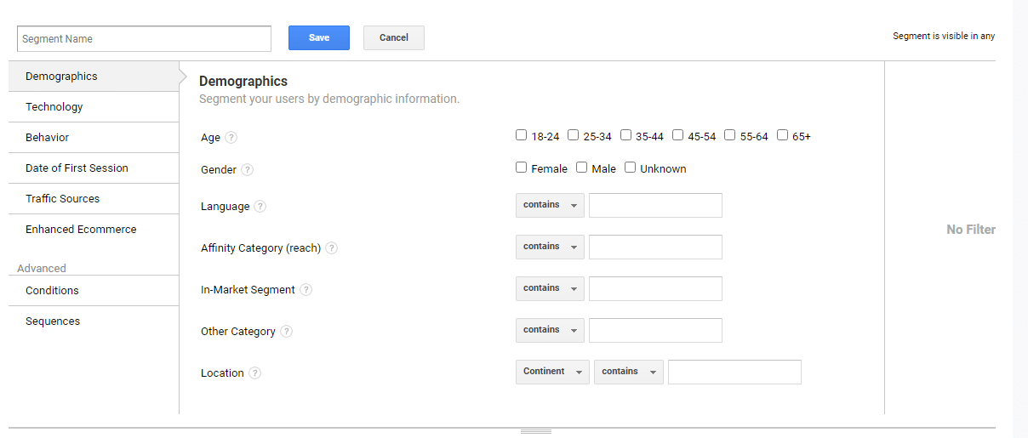
Task: Open the Language contains dropdown
Action: [x=550, y=205]
